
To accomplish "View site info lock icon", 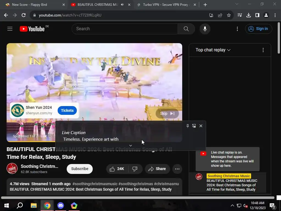I will tap(35, 15).
